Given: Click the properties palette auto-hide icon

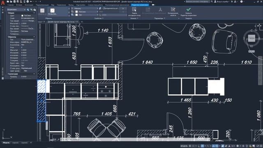Looking at the screenshot, I should point(2,10).
